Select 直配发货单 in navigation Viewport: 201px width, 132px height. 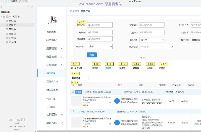click(52, 81)
